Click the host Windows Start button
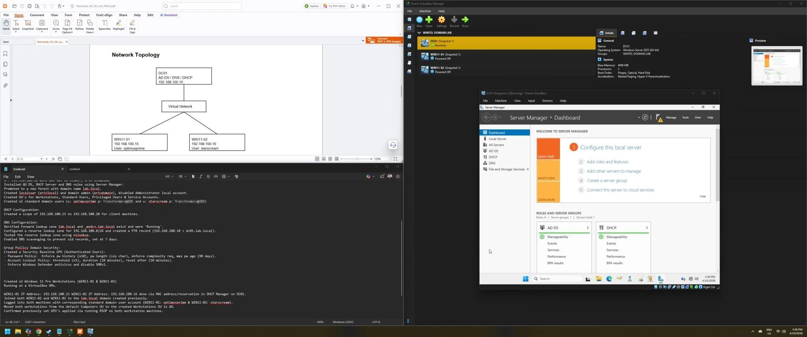 [7, 331]
